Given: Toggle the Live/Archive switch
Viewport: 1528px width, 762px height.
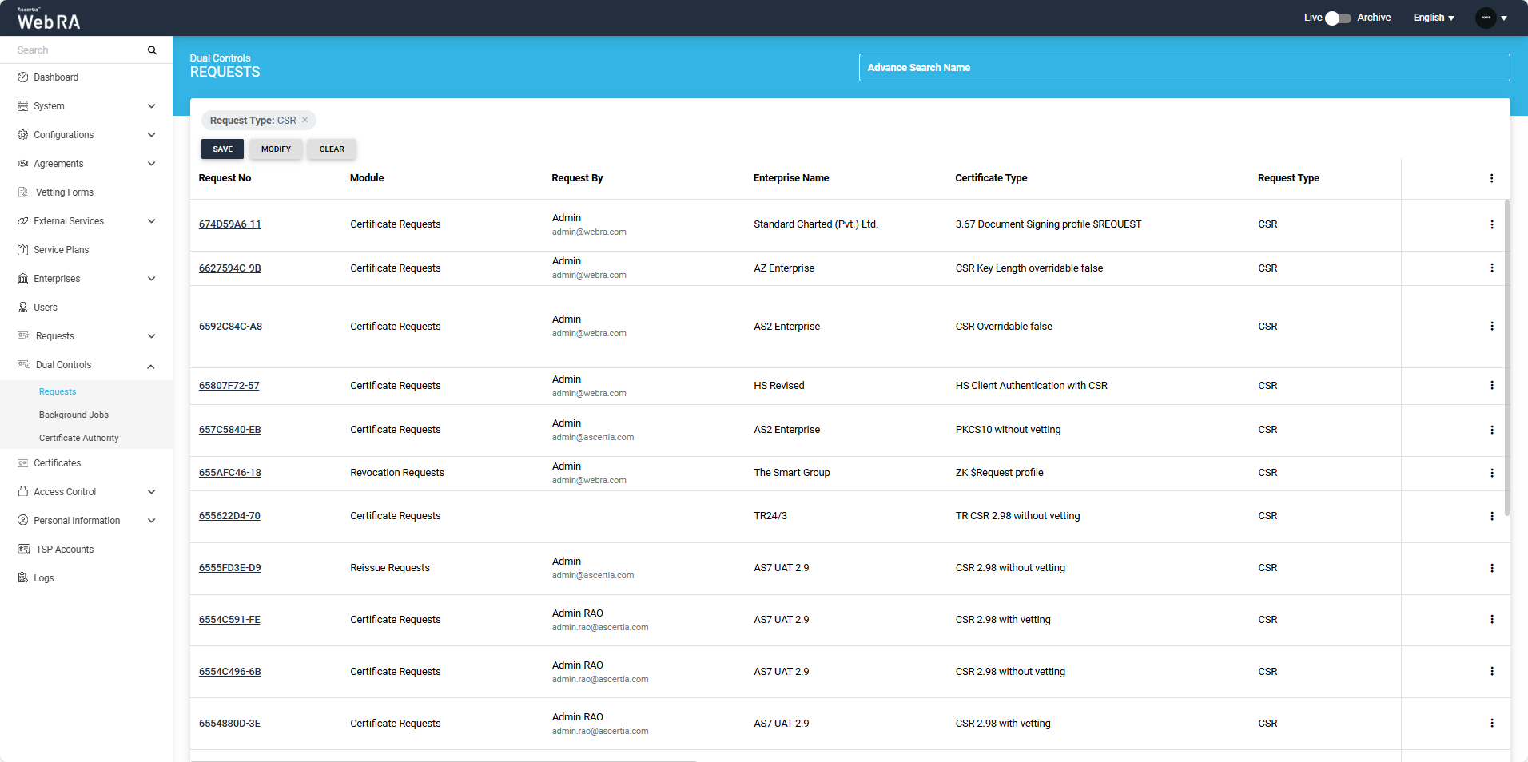Looking at the screenshot, I should [x=1337, y=18].
